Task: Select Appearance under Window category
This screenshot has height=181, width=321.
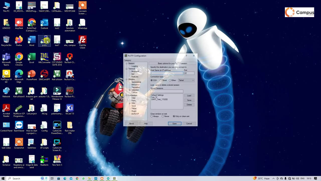Action: tap(136, 82)
